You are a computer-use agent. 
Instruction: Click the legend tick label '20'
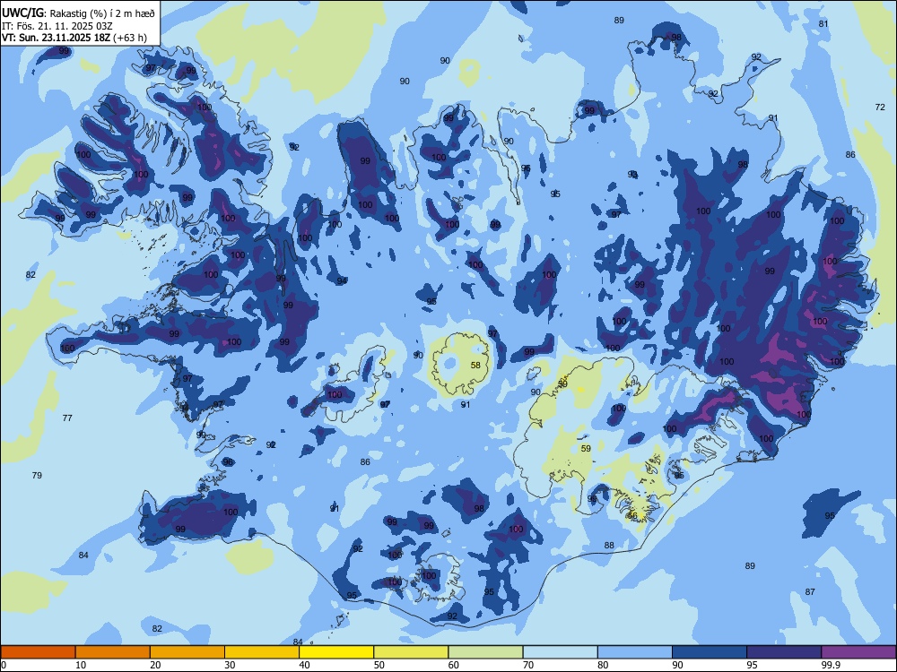pyautogui.click(x=155, y=665)
